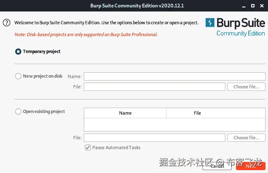268x173 pixels.
Task: Choose the New project on disk option
Action: click(18, 76)
